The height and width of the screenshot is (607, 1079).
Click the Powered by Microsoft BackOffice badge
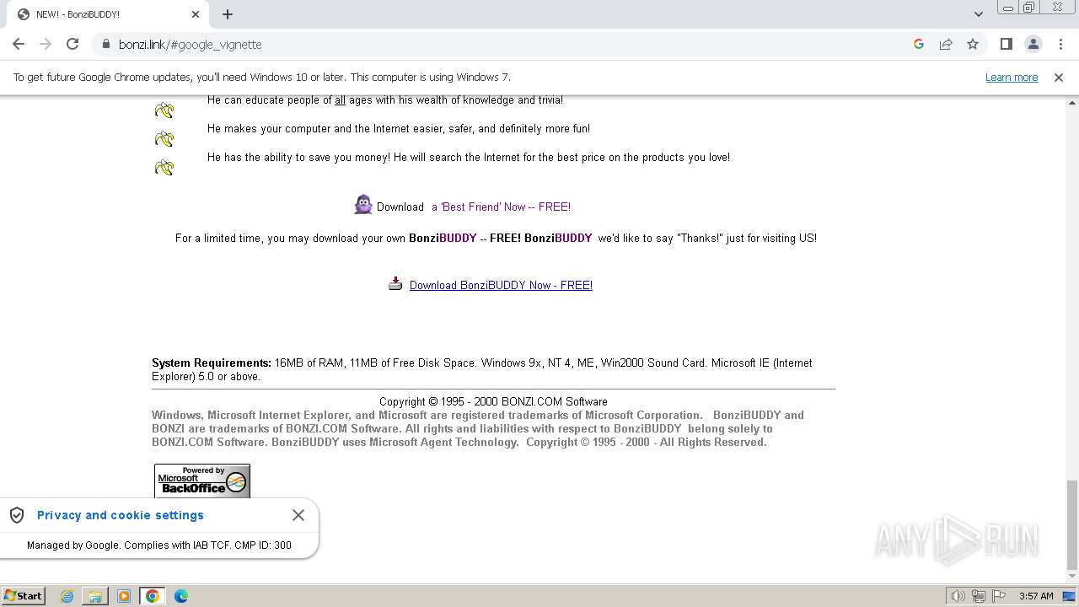(x=202, y=481)
